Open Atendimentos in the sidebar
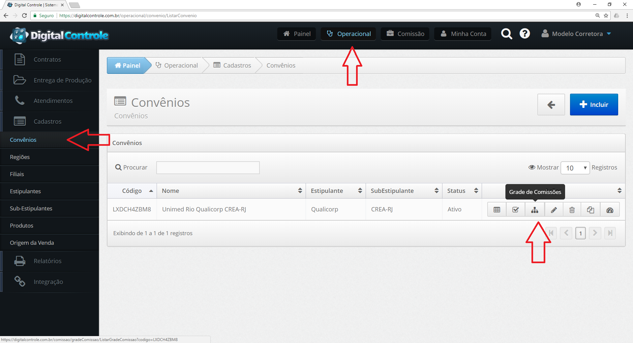 pyautogui.click(x=49, y=101)
